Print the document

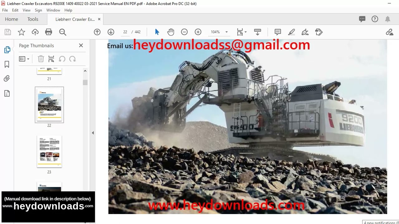coord(49,32)
